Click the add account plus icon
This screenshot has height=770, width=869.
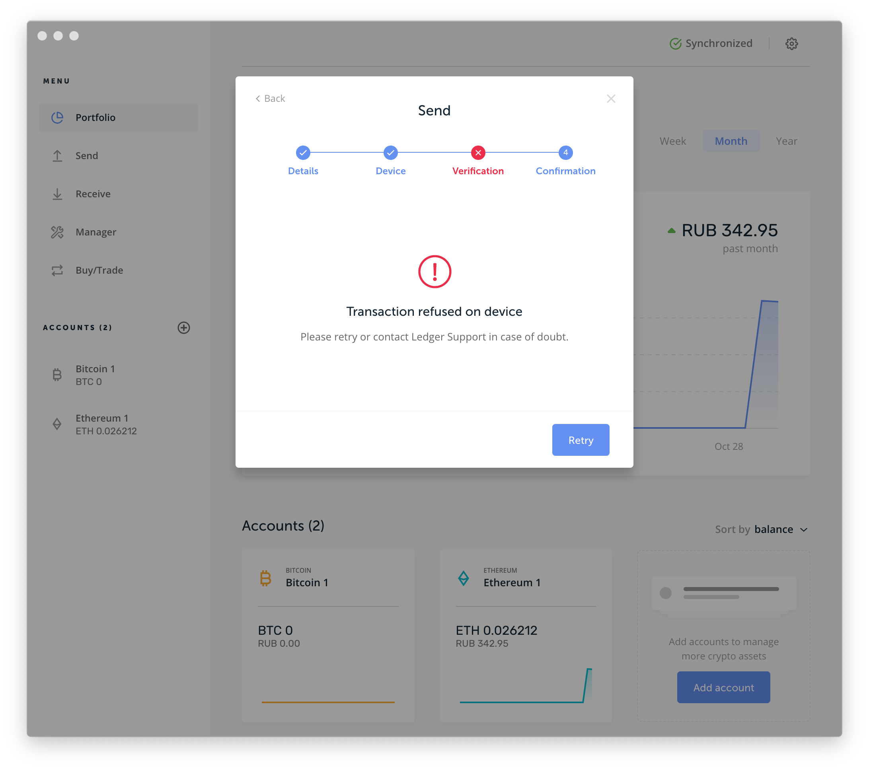(183, 327)
